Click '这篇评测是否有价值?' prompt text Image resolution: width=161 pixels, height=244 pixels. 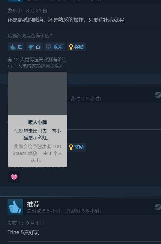click(30, 36)
